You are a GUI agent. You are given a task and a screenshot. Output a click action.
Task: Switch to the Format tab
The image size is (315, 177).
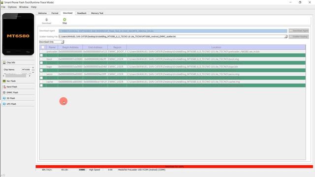point(55,13)
